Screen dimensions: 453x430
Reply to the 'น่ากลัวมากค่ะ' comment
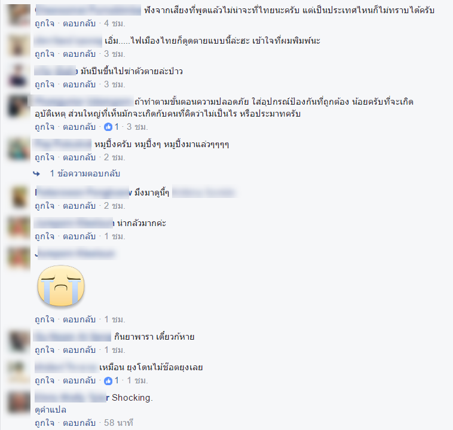(x=79, y=236)
